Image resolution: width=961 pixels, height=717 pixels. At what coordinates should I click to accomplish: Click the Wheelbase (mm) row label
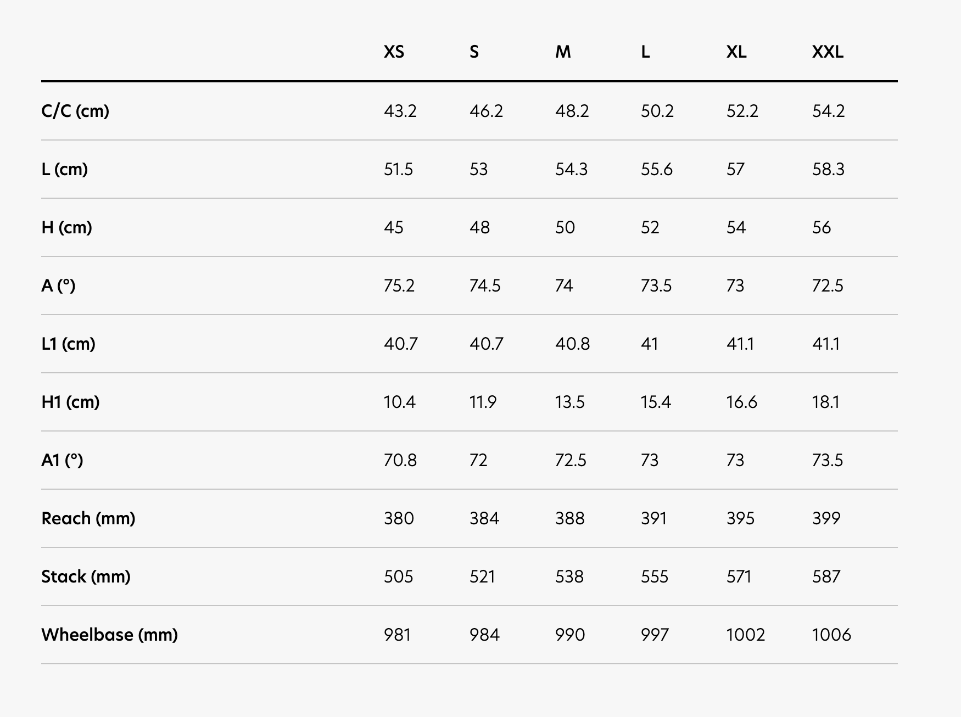coord(109,635)
